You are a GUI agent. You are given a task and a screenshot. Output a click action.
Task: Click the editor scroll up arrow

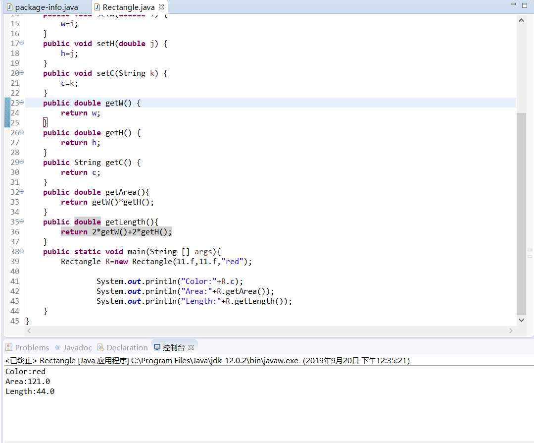point(522,20)
